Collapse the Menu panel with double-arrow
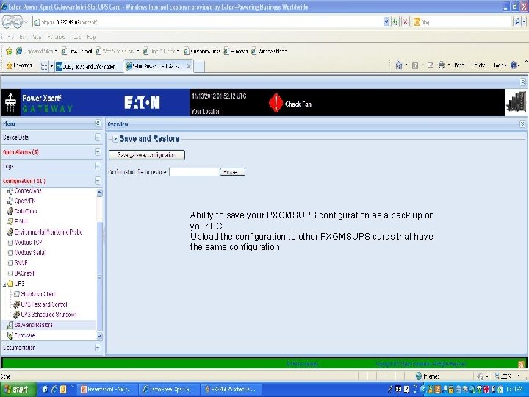 point(98,124)
